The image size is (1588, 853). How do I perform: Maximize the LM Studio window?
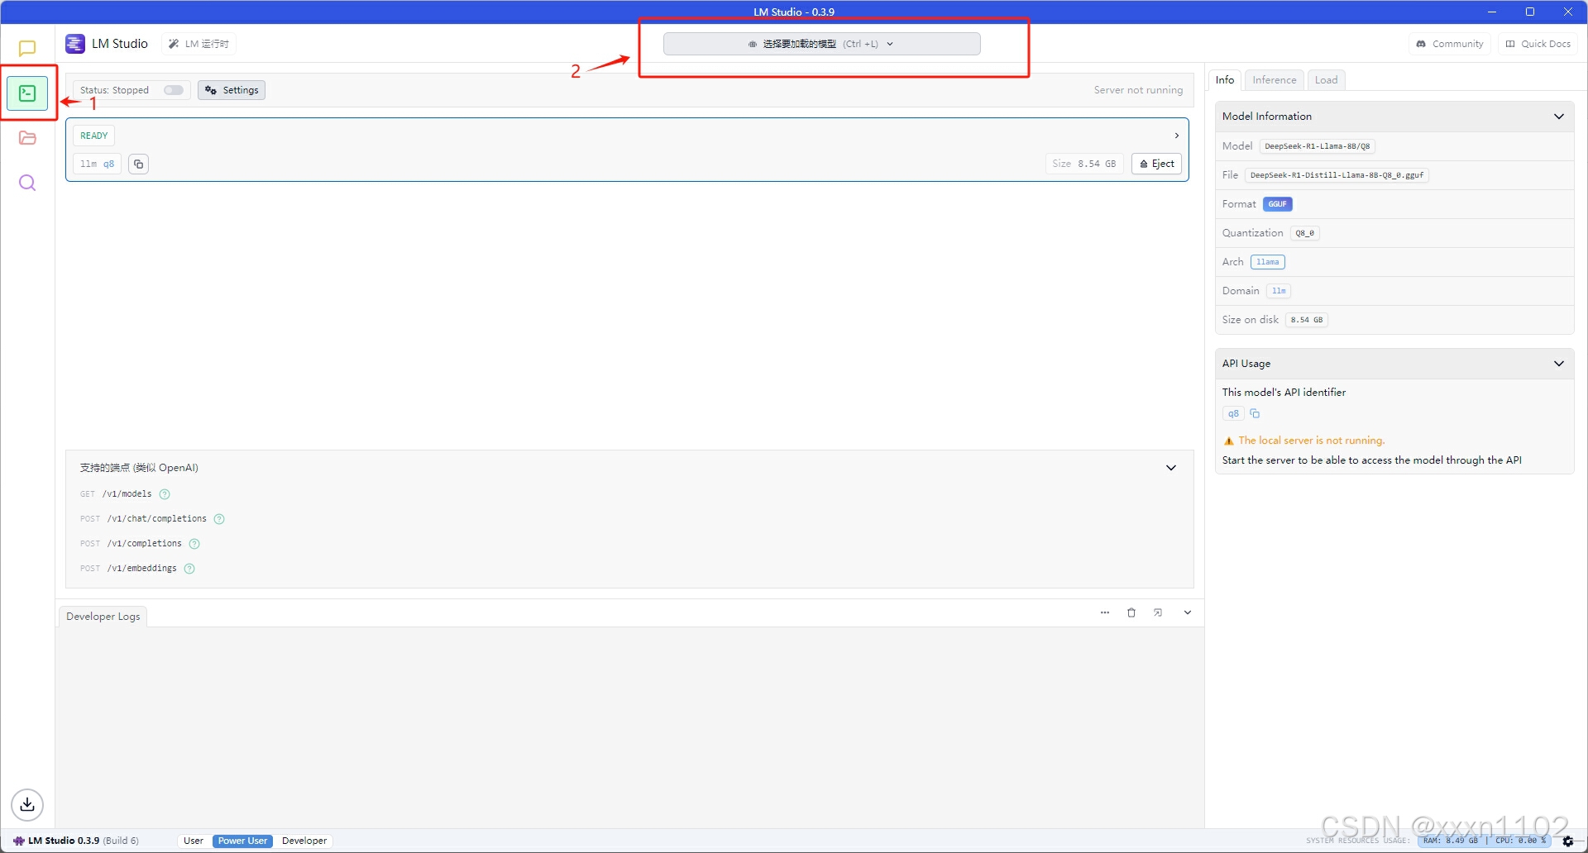click(1530, 12)
